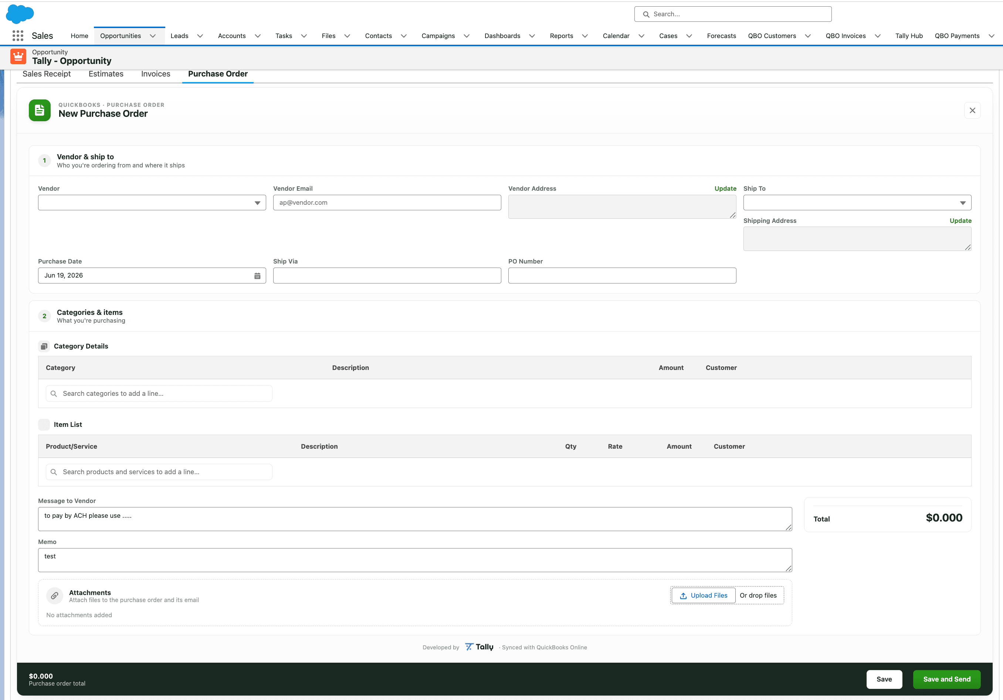Screen dimensions: 1003x700
Task: Open the Purchase Date calendar picker icon
Action: click(x=257, y=276)
